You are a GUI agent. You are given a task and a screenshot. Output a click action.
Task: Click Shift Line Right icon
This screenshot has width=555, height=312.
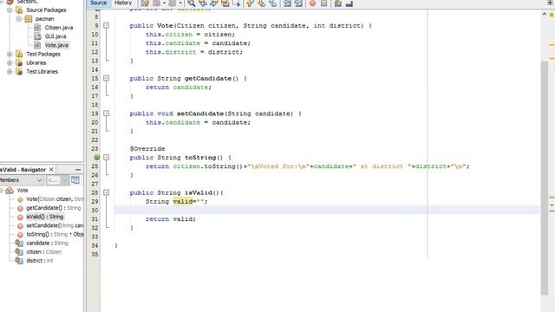coord(298,3)
